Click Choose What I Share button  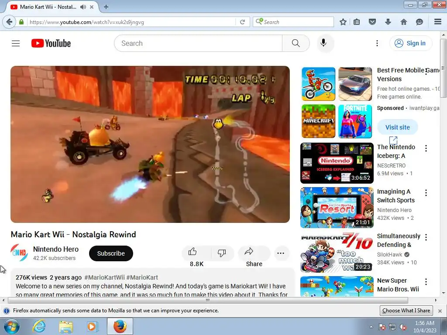point(406,311)
